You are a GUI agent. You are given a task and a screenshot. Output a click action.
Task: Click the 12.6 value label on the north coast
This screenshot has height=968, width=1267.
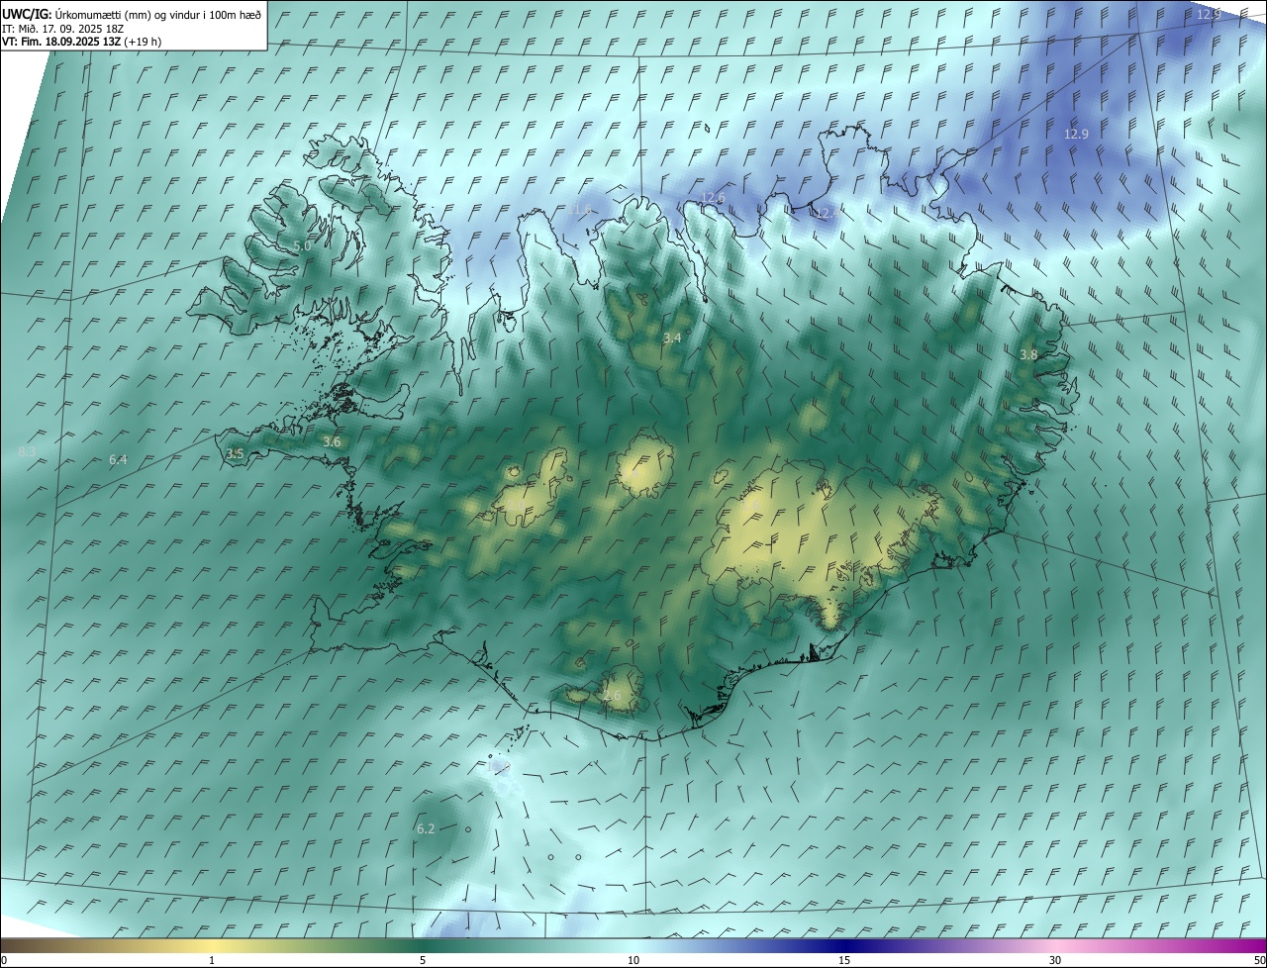713,198
